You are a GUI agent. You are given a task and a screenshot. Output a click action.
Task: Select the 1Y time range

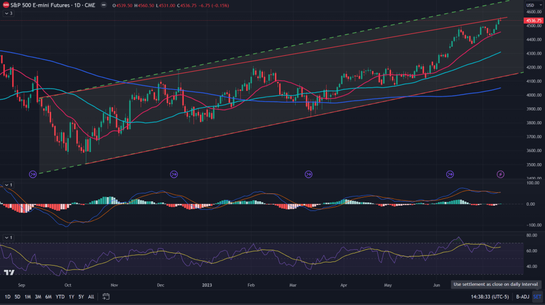(71, 296)
